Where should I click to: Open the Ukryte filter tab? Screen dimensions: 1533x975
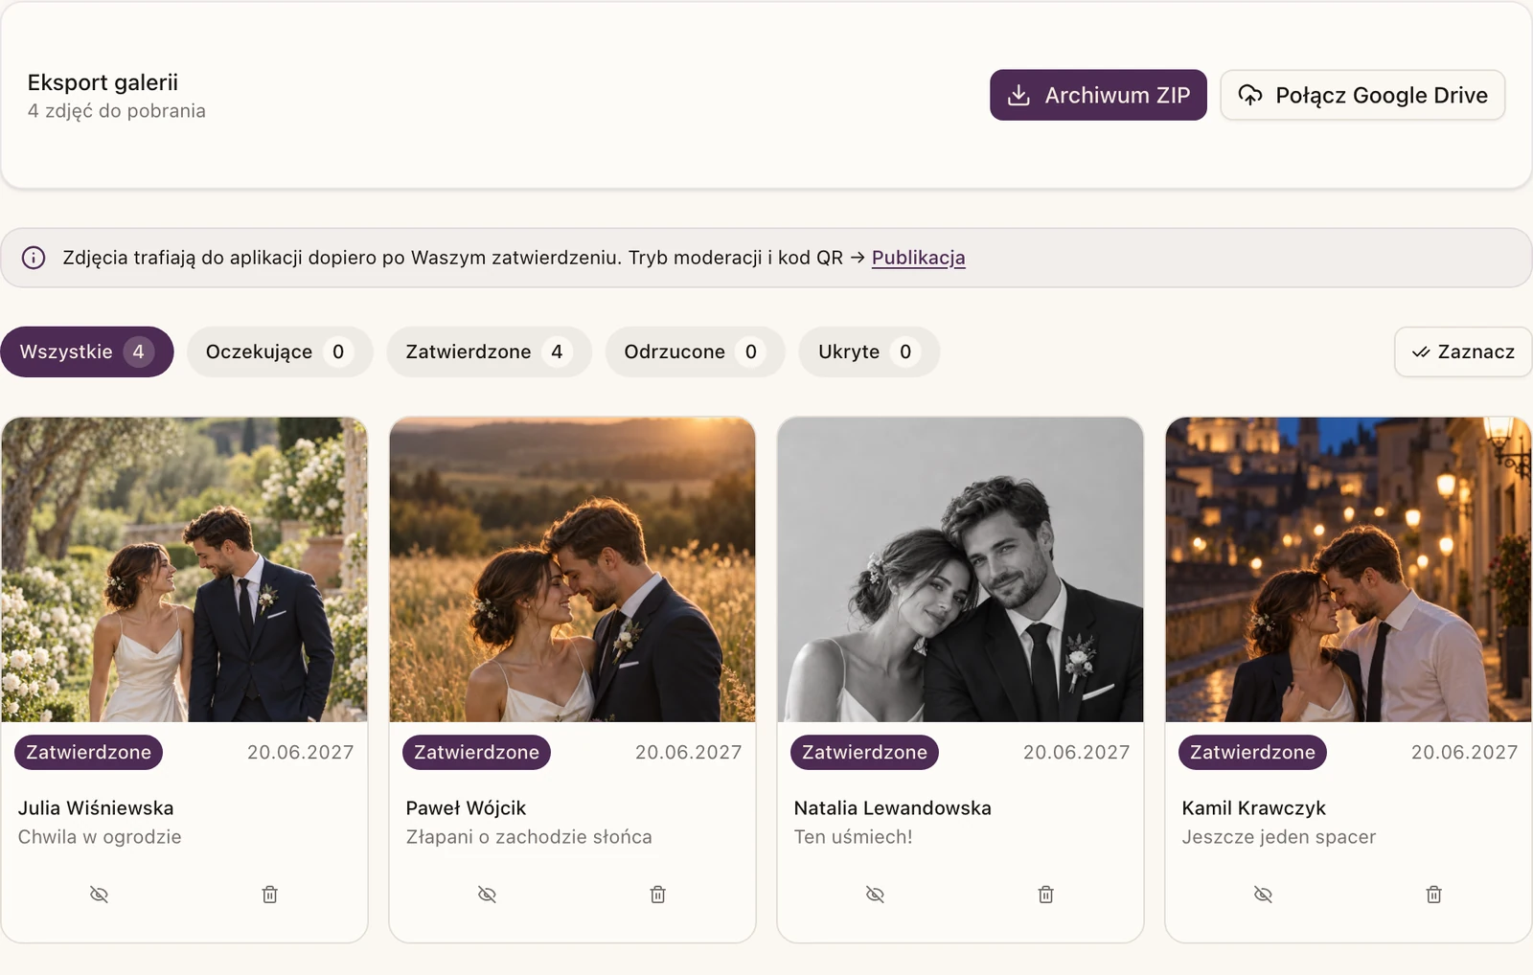(869, 351)
